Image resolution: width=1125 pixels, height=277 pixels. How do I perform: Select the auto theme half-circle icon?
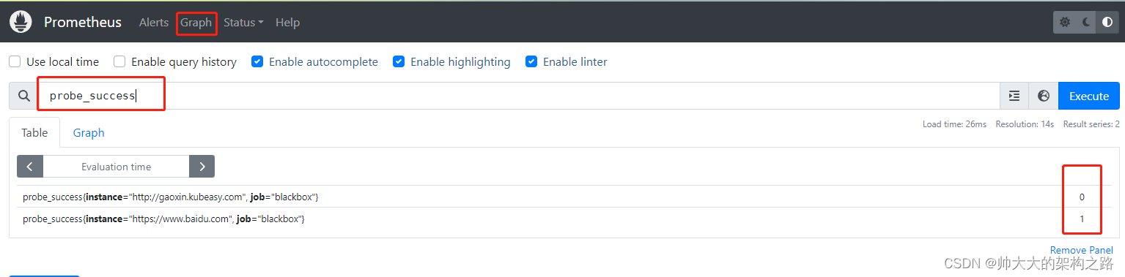[x=1107, y=22]
